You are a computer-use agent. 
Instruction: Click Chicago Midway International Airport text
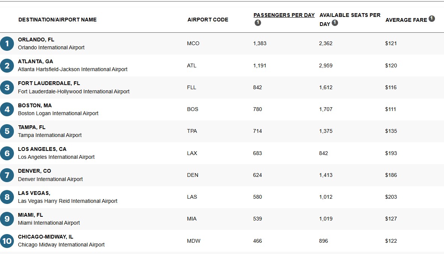point(61,245)
